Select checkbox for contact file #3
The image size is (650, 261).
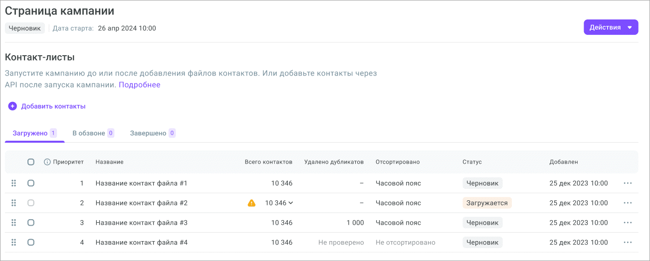tap(31, 223)
